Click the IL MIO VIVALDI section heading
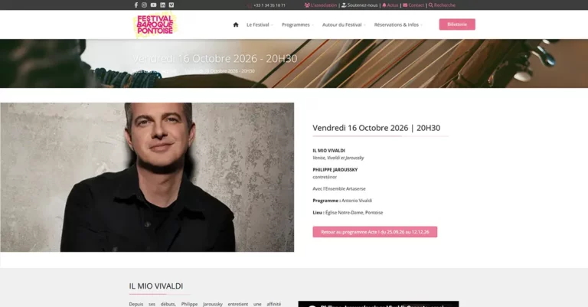 156,286
